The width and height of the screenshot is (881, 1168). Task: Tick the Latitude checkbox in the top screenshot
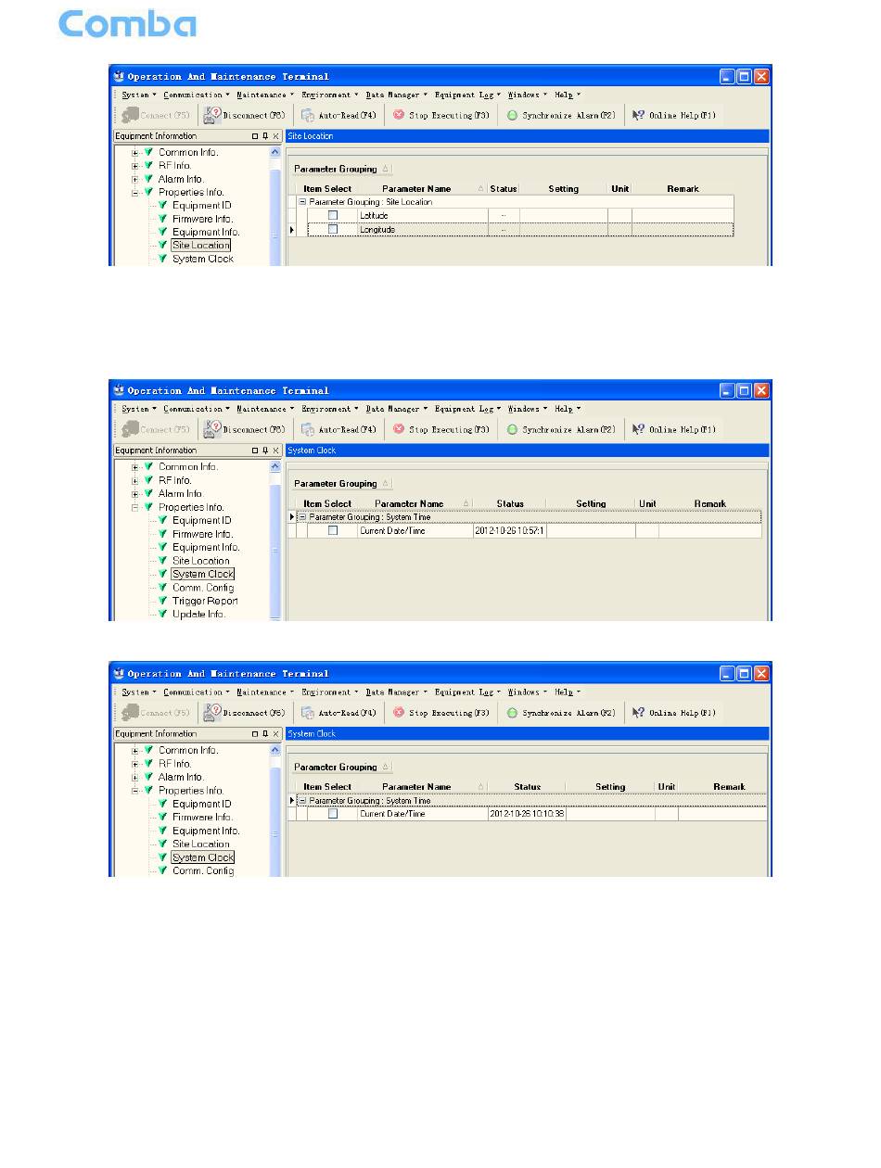tap(333, 216)
